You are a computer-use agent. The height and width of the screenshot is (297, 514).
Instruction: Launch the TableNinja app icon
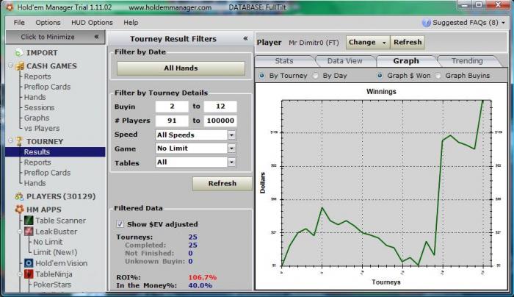pyautogui.click(x=29, y=274)
